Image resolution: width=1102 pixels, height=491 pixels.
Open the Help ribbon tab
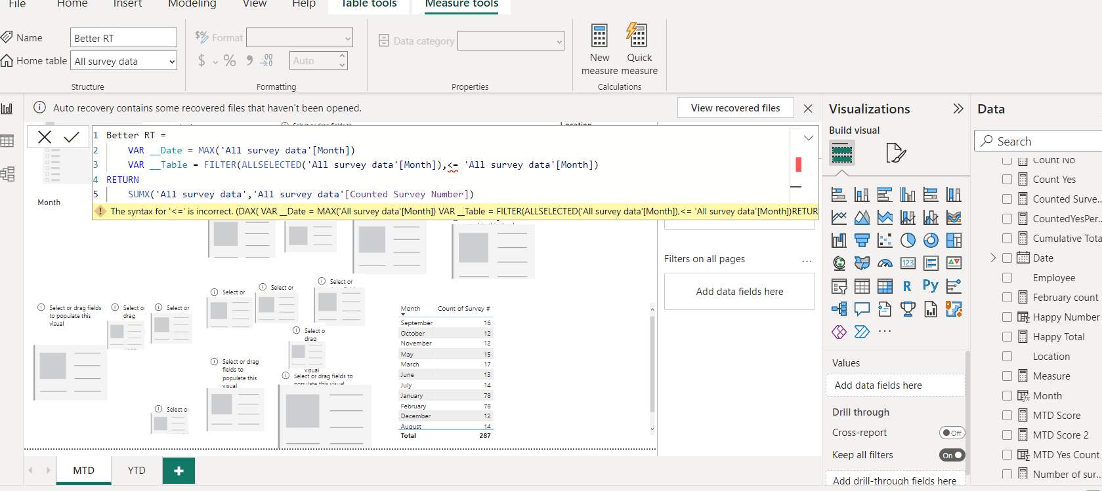[x=304, y=4]
